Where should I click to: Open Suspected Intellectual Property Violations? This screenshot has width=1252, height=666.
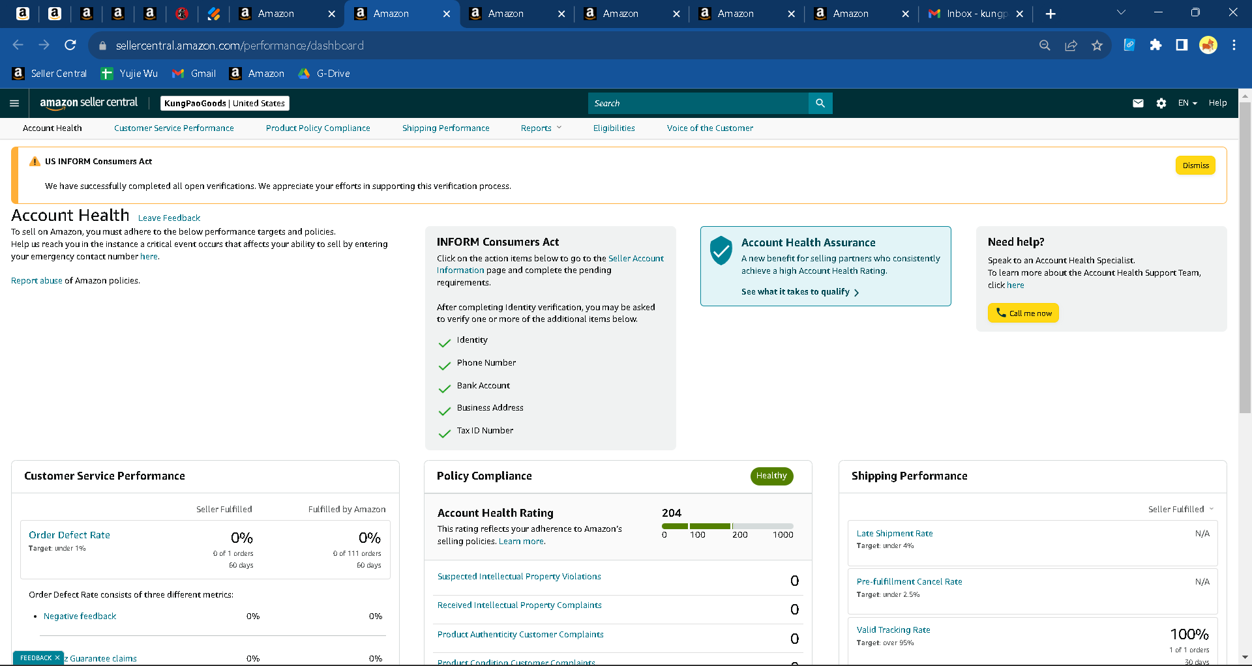[x=519, y=577]
